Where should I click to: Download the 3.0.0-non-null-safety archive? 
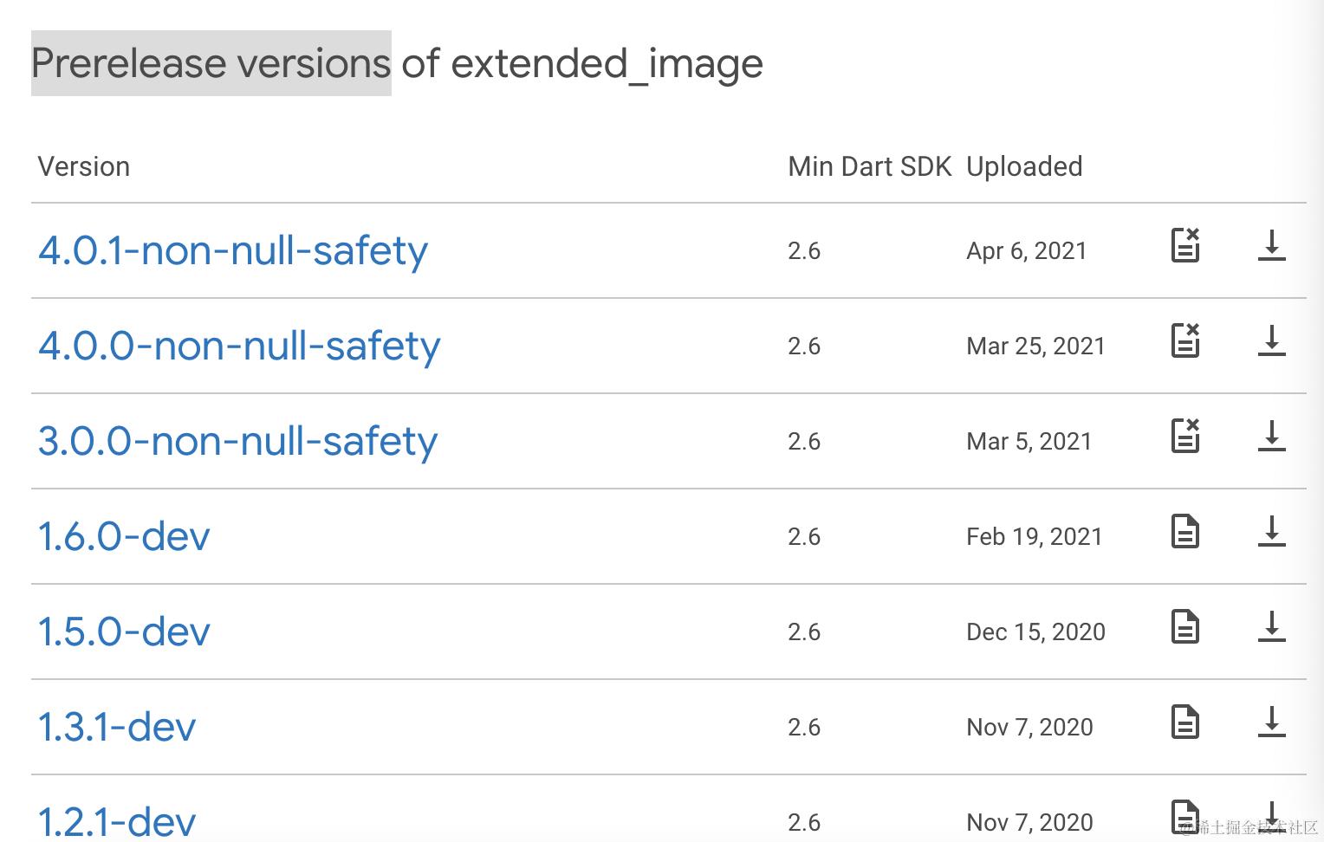1271,436
